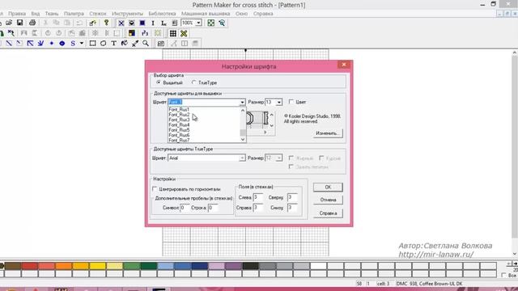Select the blue up-left arrow stitch tool
This screenshot has width=518, height=291.
[x=30, y=43]
